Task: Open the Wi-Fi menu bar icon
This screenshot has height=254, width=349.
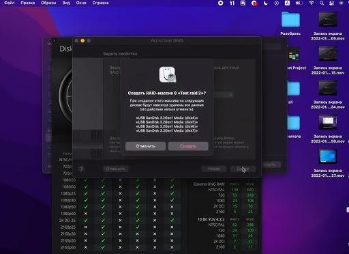Action: coord(312,3)
